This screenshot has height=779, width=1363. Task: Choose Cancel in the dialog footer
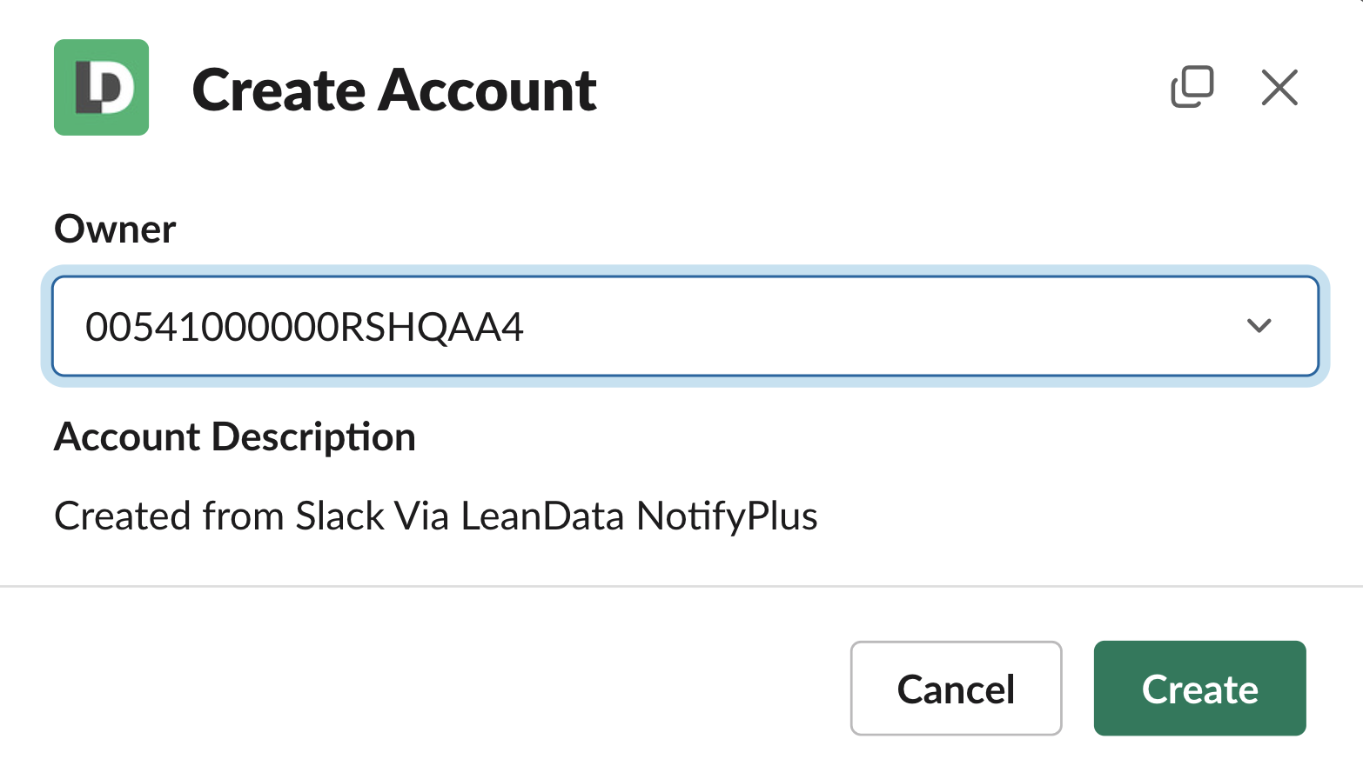pyautogui.click(x=956, y=689)
